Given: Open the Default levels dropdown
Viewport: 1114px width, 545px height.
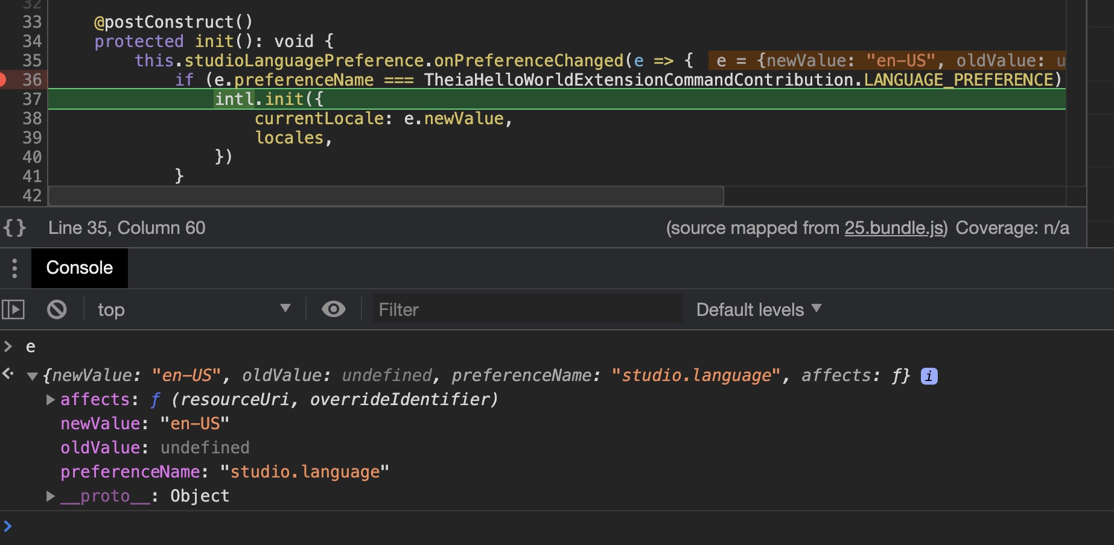Looking at the screenshot, I should click(x=759, y=310).
